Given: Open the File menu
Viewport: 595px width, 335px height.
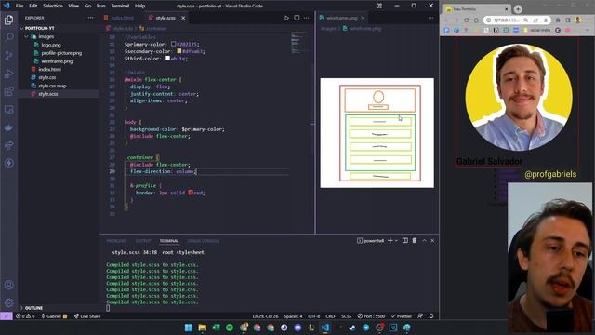Looking at the screenshot, I should 20,6.
